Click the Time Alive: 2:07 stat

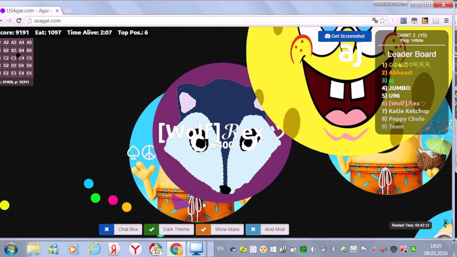click(89, 32)
